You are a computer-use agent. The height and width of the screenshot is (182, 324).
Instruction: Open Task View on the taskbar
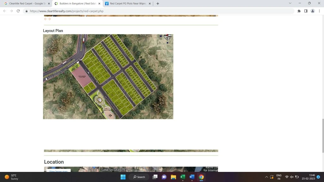[155, 177]
